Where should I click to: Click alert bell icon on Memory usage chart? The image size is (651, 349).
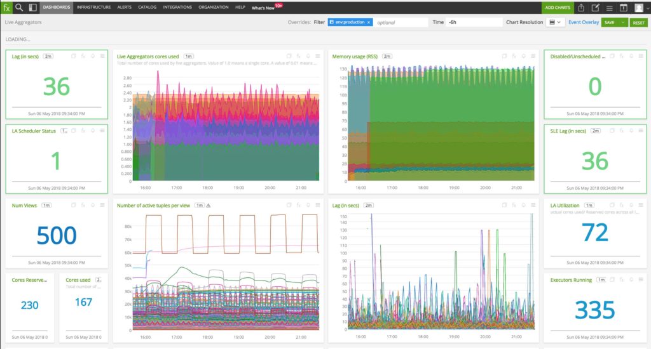(523, 56)
